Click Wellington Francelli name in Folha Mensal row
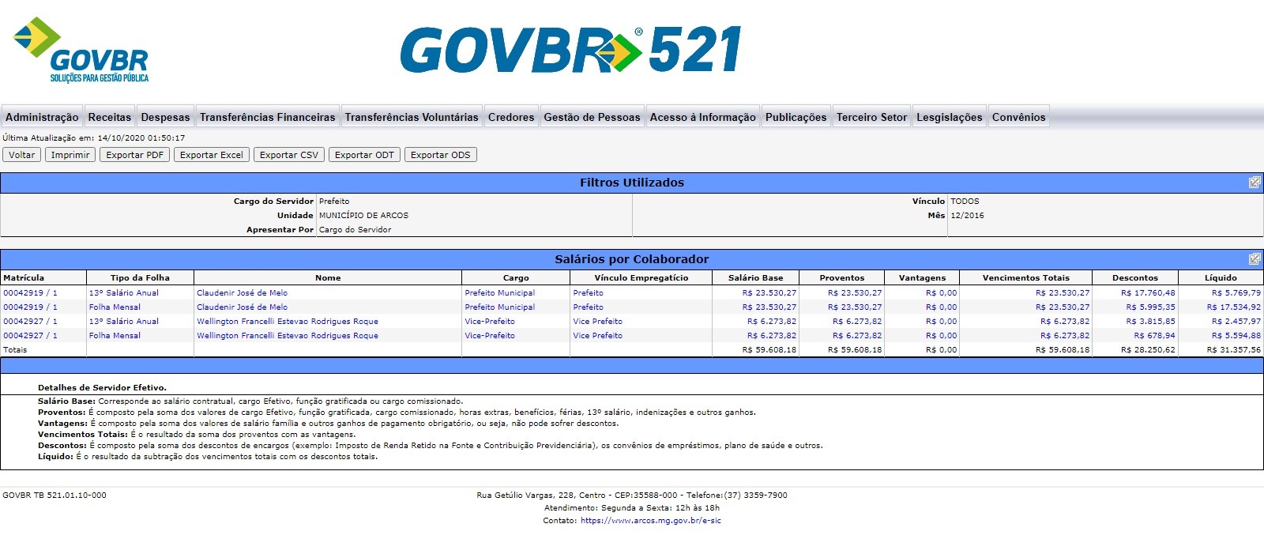1264x554 pixels. (288, 336)
